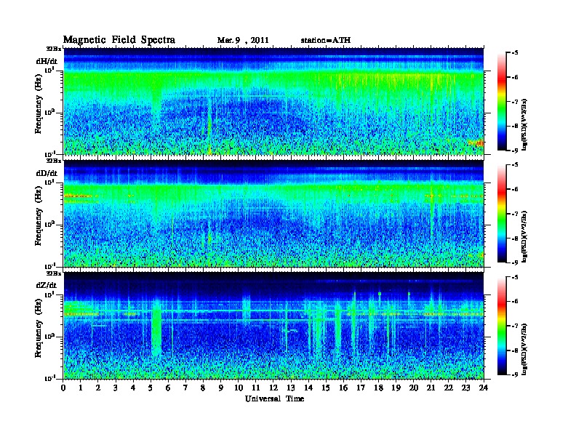Screen dimensions: 576x445
Task: Click the "-6" tick on dD/dt color bar
Action: [x=514, y=190]
